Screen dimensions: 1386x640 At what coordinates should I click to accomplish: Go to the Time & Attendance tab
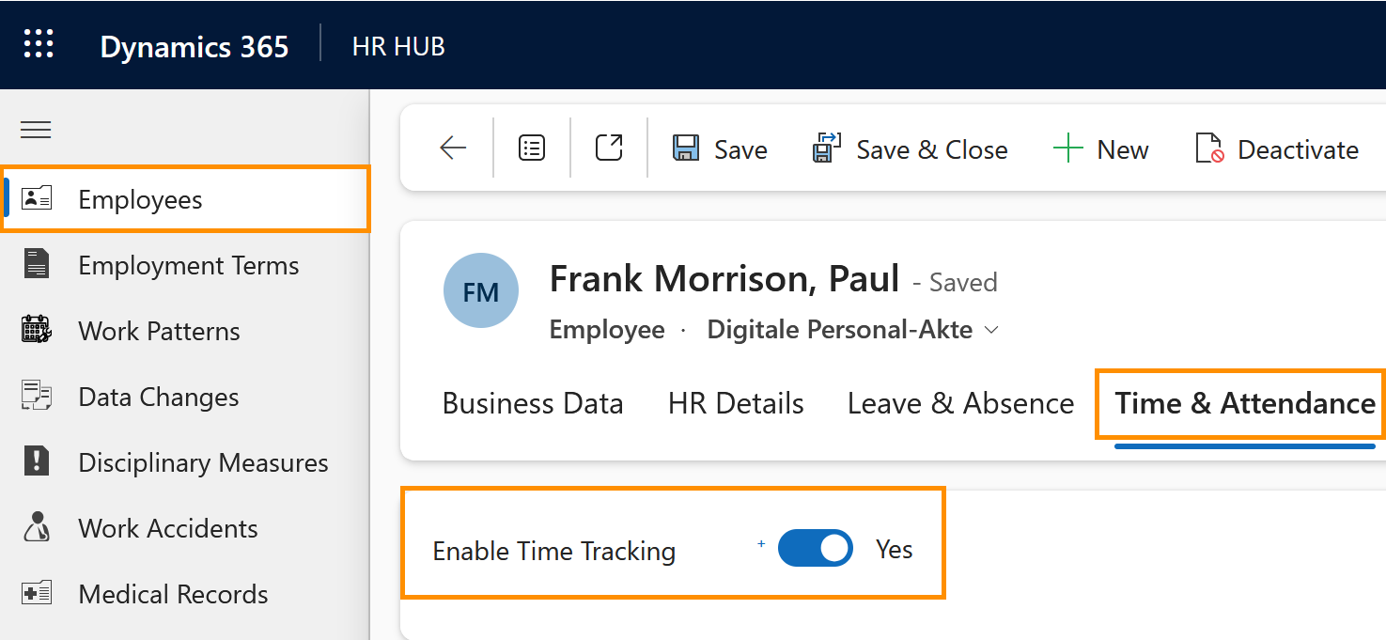1245,403
